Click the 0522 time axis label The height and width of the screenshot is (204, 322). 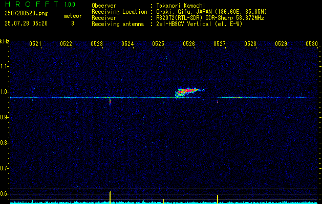[66, 43]
